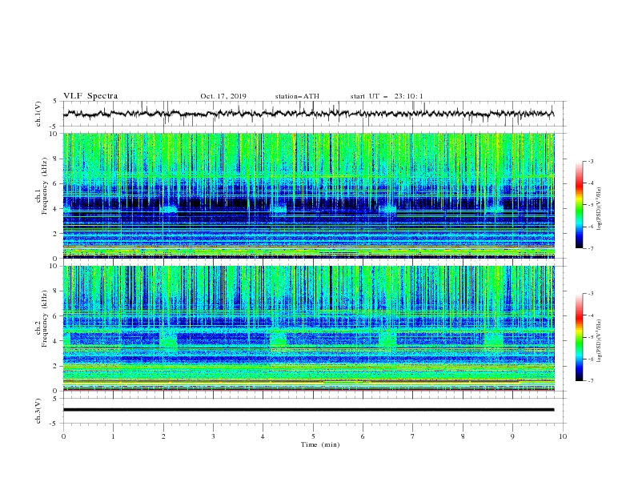Click the '-3' label on ch.1 colorbar
Image resolution: width=634 pixels, height=490 pixels.
pyautogui.click(x=590, y=161)
